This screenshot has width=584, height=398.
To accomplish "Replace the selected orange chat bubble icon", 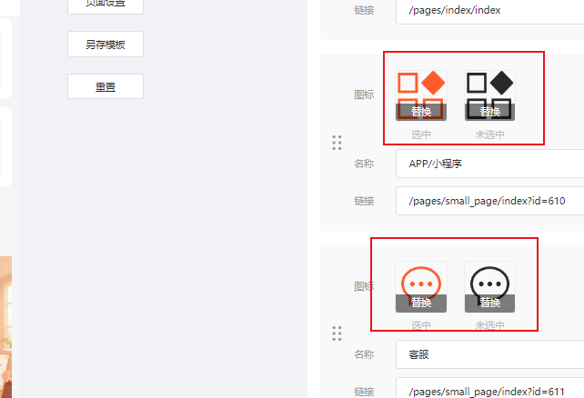I will [x=421, y=303].
